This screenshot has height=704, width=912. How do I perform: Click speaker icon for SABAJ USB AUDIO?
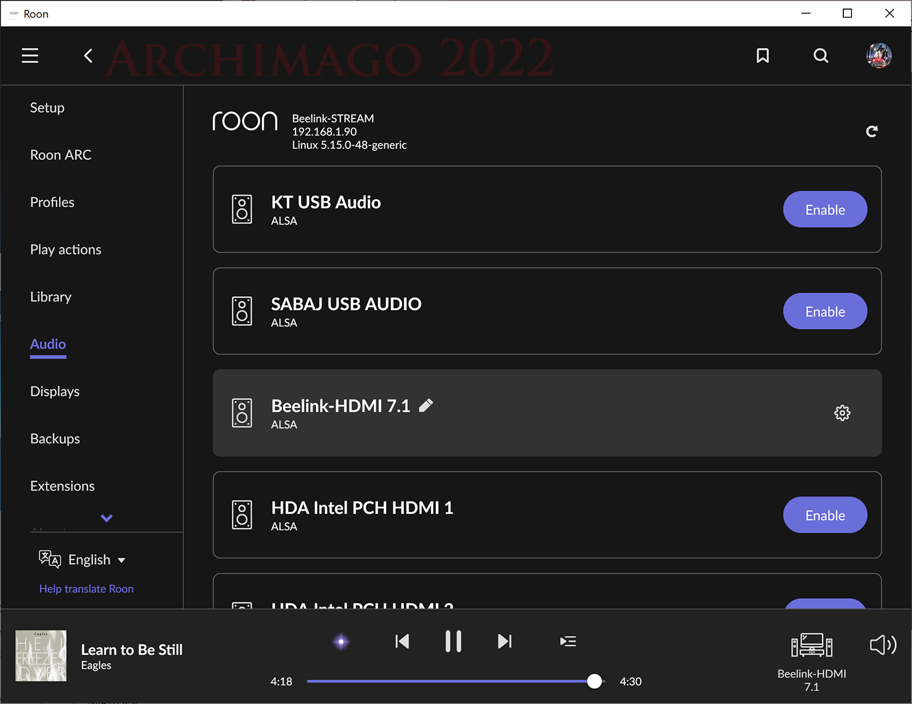(242, 311)
